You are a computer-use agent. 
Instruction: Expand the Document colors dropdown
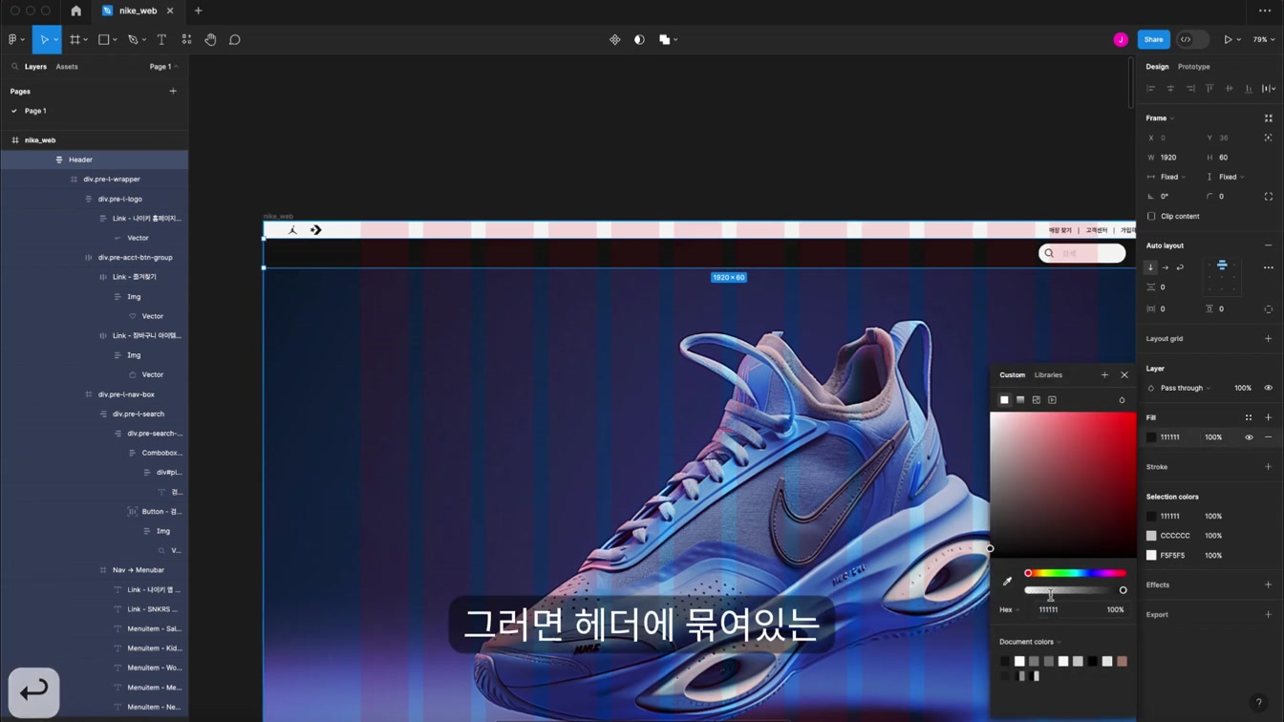[1030, 642]
